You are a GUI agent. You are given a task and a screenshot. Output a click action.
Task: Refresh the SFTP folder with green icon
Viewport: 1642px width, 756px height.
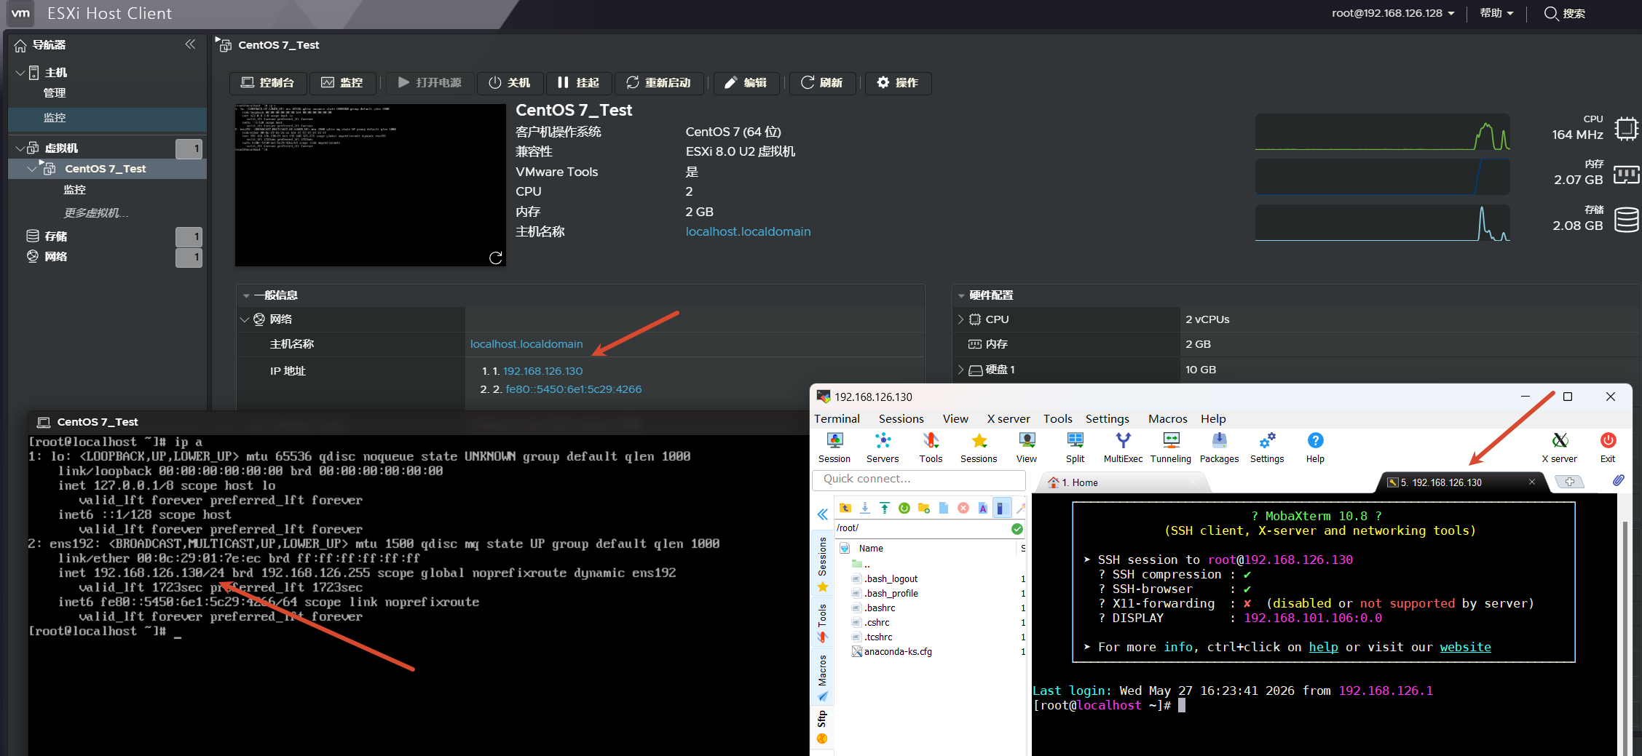[x=904, y=508]
